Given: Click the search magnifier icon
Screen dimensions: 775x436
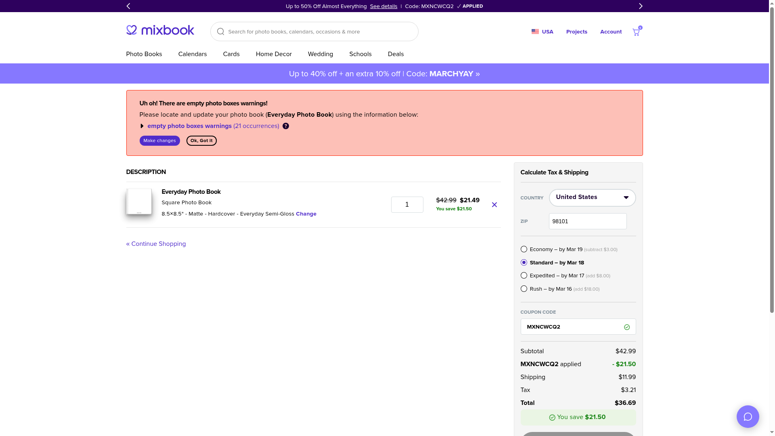Looking at the screenshot, I should pos(220,31).
